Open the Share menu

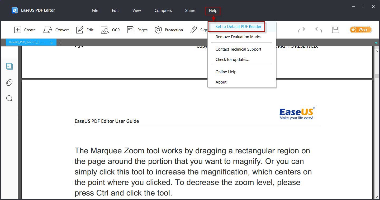(x=190, y=11)
